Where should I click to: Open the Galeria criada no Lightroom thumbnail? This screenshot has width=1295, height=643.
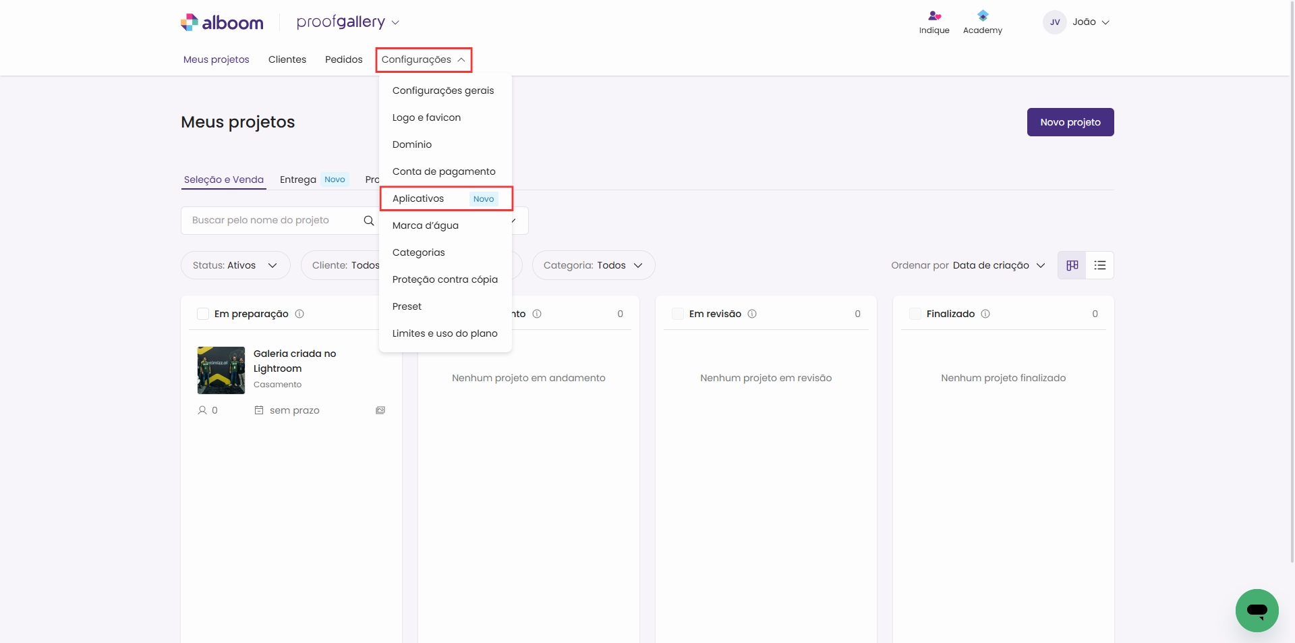[221, 370]
